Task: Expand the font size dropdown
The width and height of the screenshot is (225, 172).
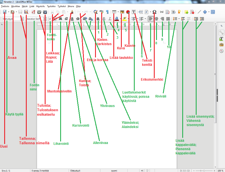Action: click(x=54, y=19)
